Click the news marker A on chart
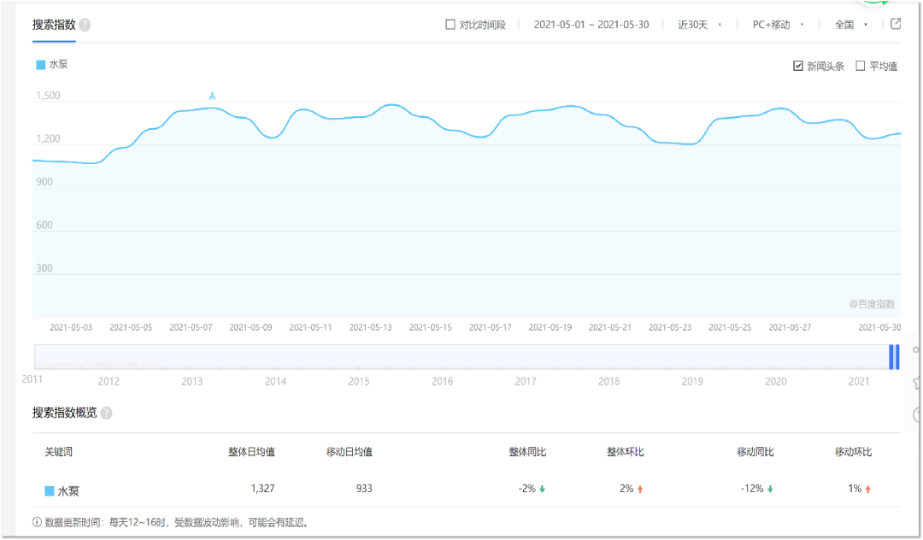Image resolution: width=923 pixels, height=540 pixels. click(x=213, y=97)
